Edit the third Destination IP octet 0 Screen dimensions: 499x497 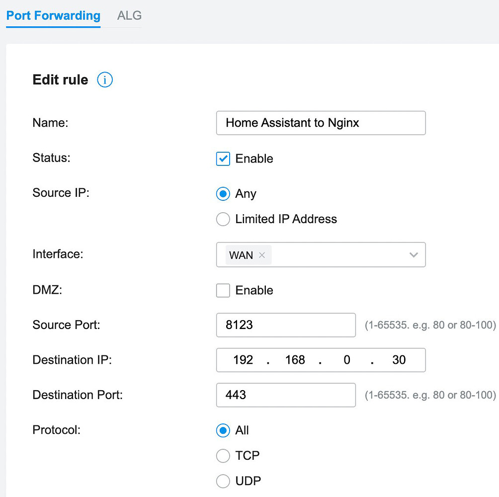coord(346,360)
